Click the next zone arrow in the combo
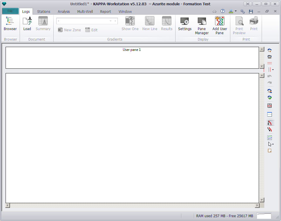281x221 pixels. [x=115, y=21]
